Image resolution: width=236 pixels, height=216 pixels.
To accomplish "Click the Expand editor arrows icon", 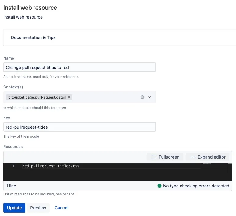I will click(193, 157).
